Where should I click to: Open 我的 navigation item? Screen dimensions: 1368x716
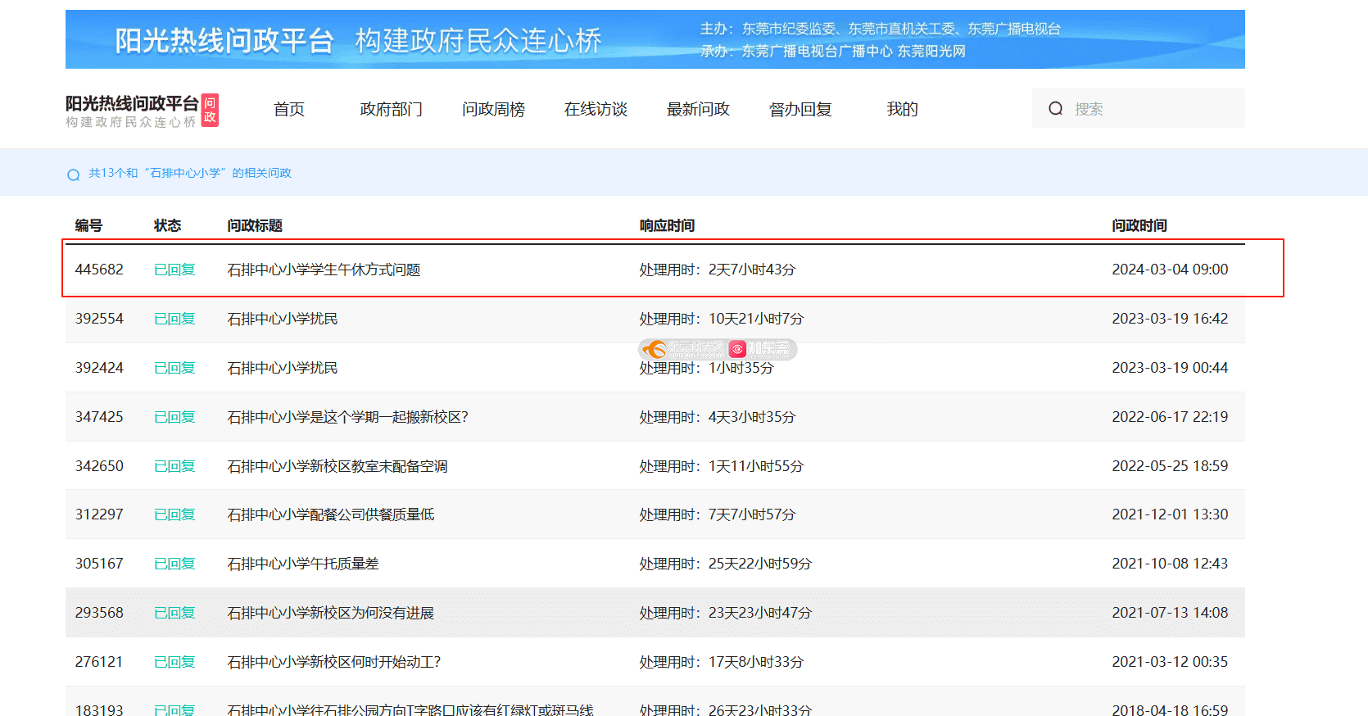tap(902, 109)
